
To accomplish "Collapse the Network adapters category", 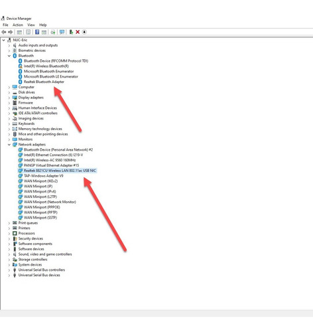I will pyautogui.click(x=9, y=145).
